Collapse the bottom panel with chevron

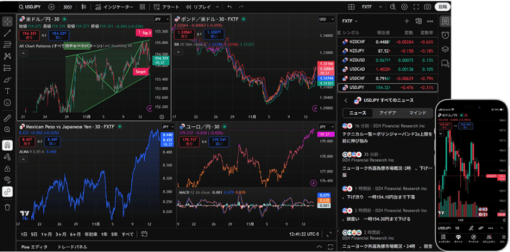pos(319,247)
